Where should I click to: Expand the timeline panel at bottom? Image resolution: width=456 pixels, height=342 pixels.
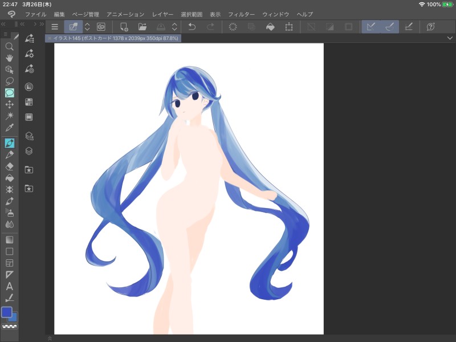[x=50, y=339]
